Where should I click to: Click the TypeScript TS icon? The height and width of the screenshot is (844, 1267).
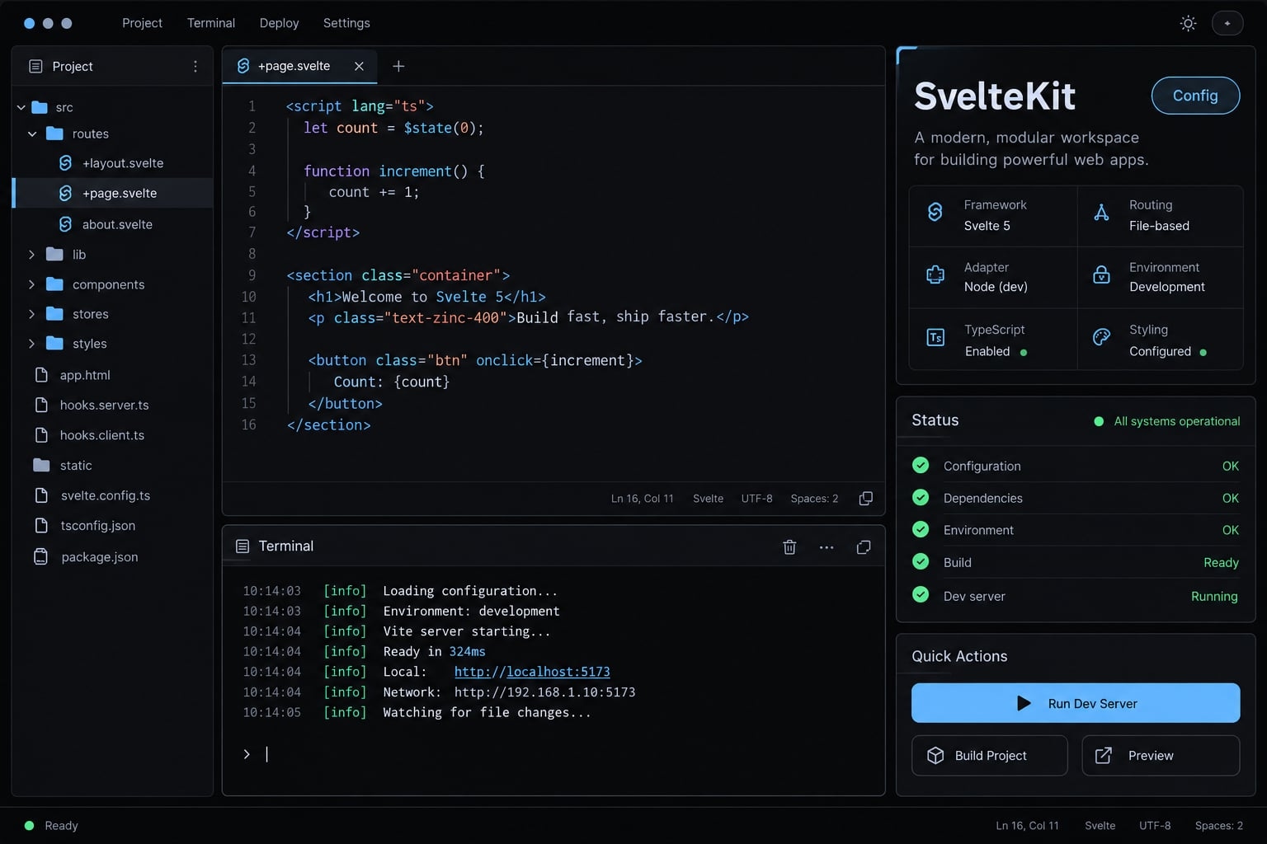click(x=935, y=337)
